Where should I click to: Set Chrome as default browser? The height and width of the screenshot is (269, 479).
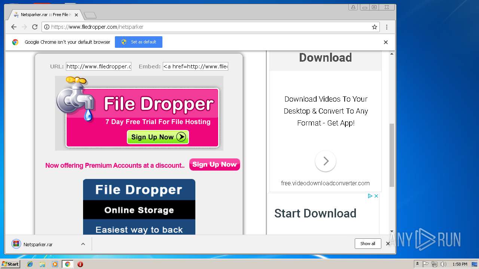(138, 42)
